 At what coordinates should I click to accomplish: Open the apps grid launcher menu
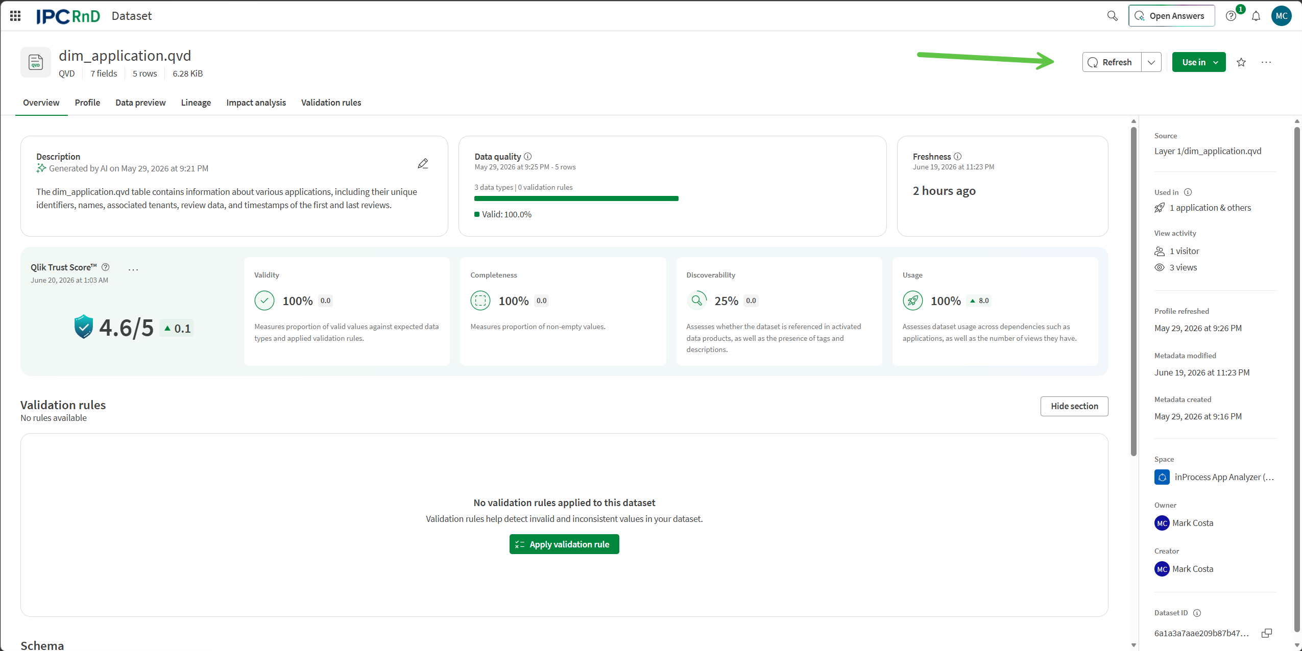coord(15,16)
